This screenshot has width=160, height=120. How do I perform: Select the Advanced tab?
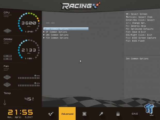pyautogui.click(x=67, y=114)
